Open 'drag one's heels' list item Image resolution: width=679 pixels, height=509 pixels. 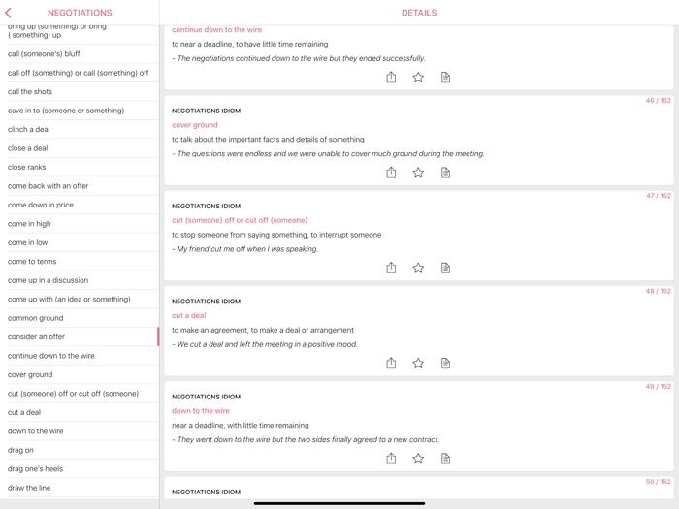[x=80, y=468]
